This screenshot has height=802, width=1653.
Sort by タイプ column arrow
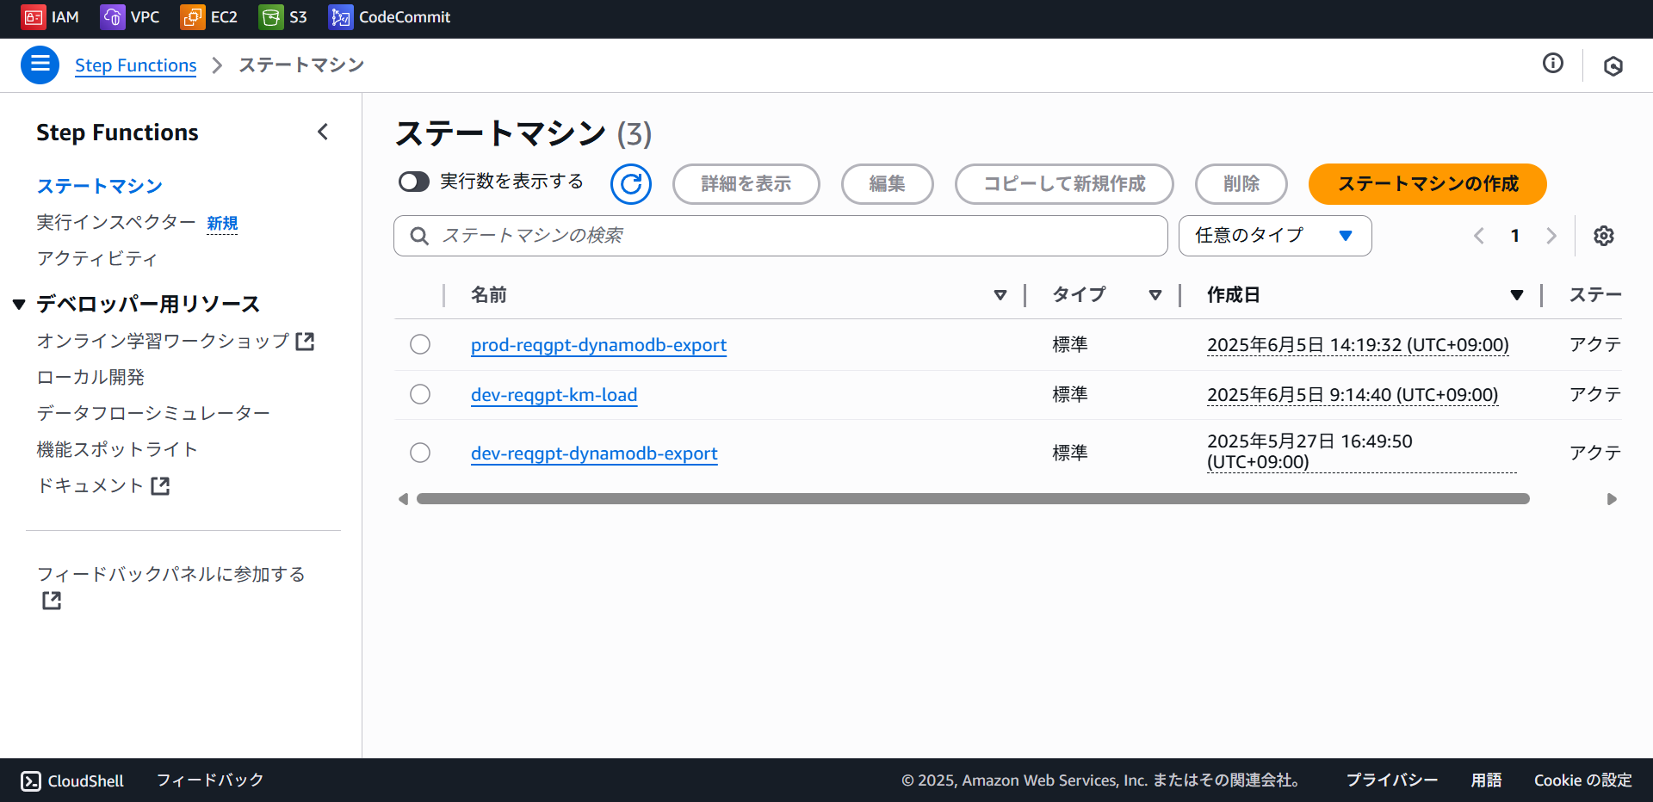click(1155, 295)
